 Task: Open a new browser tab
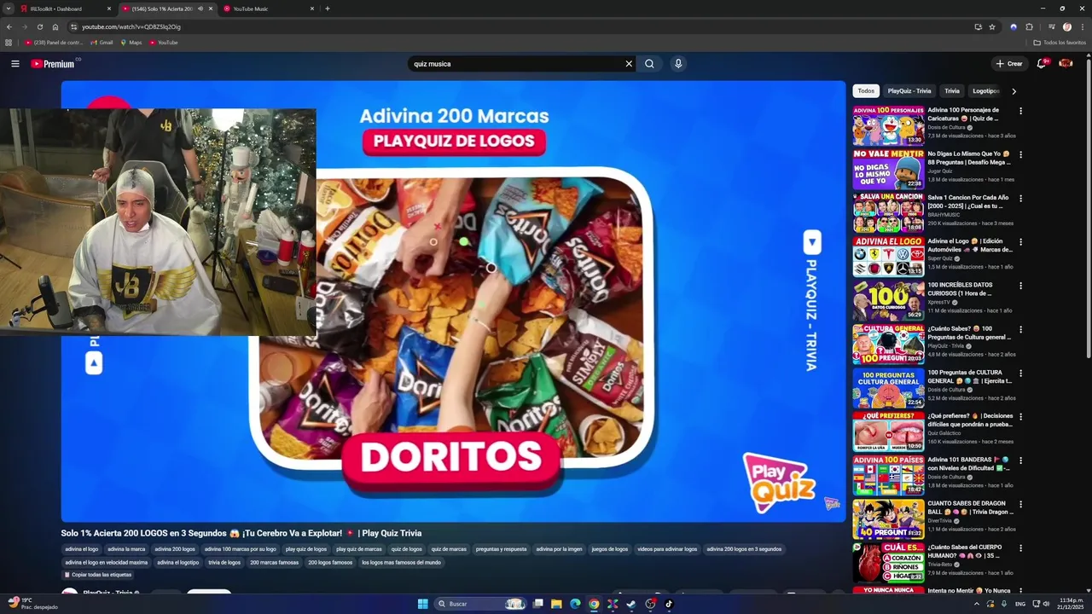point(328,9)
